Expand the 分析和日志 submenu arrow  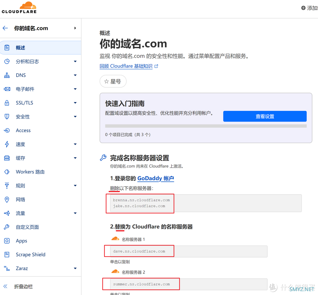(75, 61)
